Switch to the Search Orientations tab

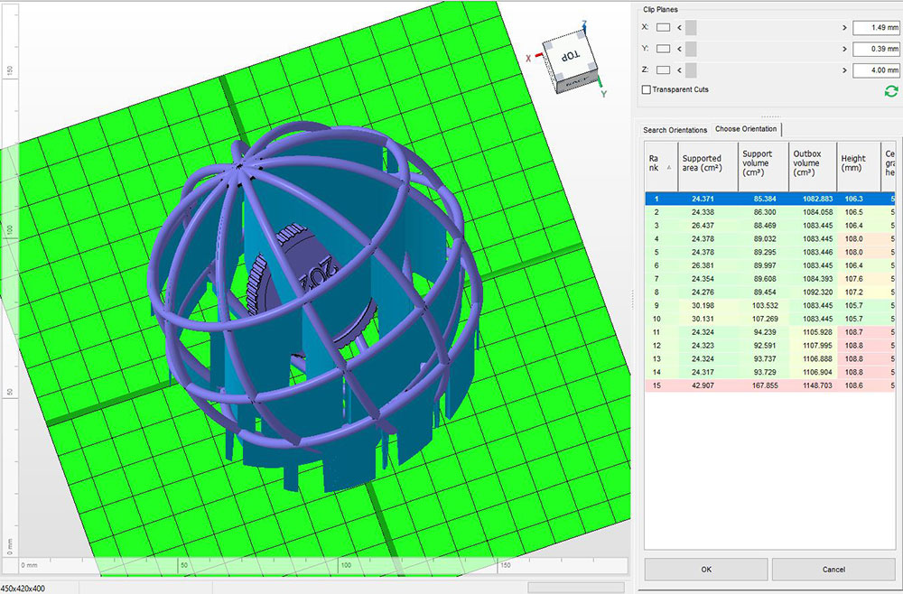[675, 130]
